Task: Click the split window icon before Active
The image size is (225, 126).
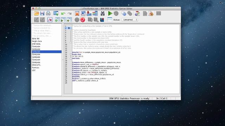Action: tap(110, 20)
